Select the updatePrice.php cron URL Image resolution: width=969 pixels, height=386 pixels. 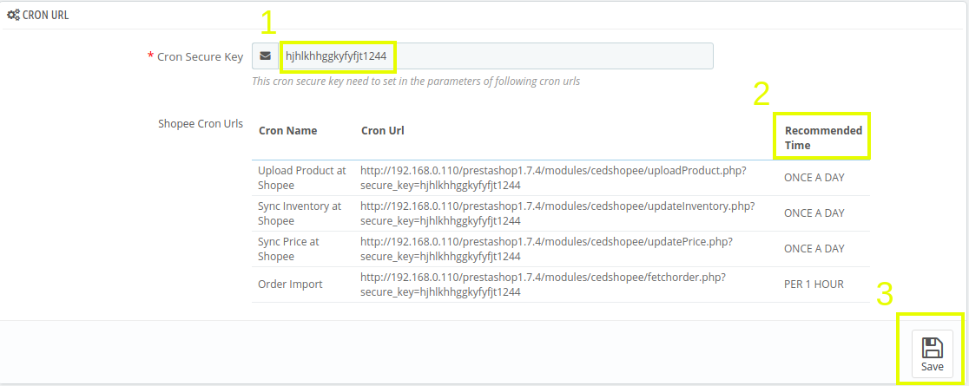pyautogui.click(x=546, y=249)
